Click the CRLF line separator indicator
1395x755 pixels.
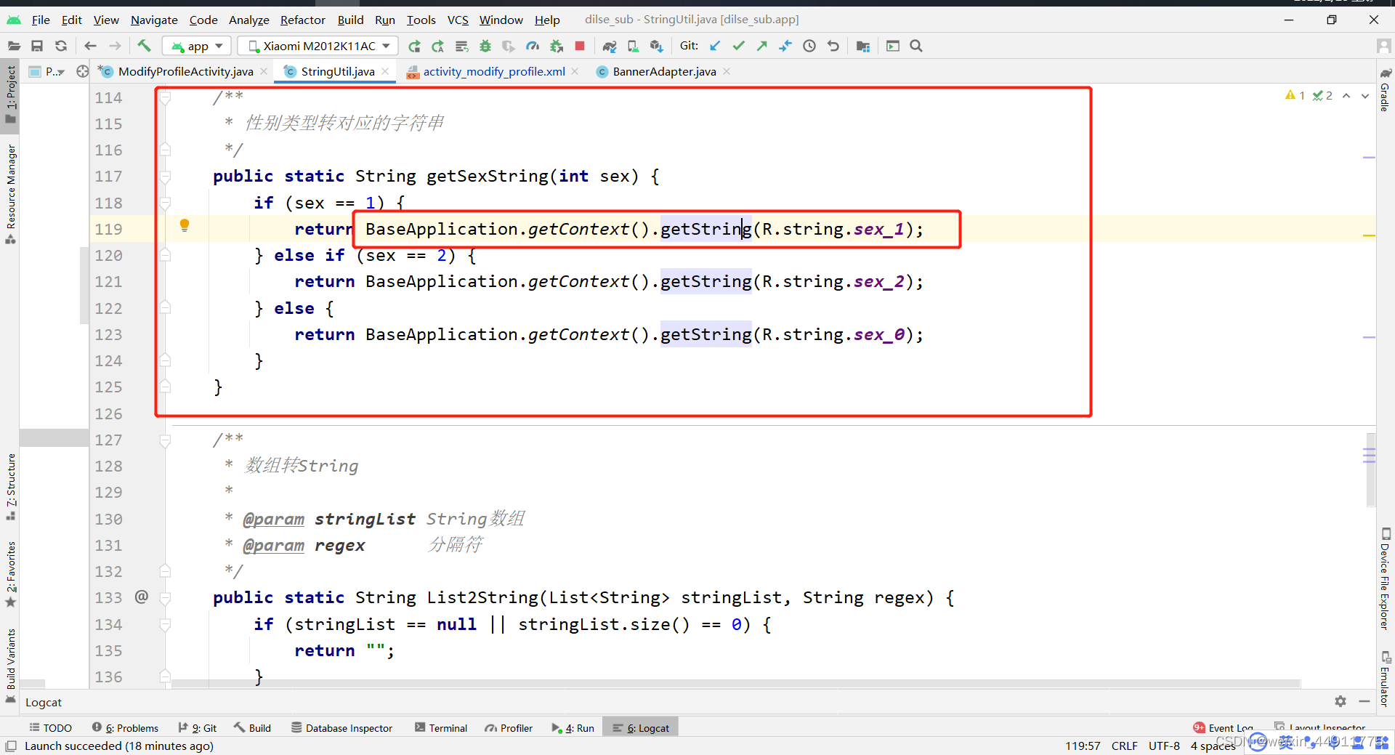(1124, 746)
